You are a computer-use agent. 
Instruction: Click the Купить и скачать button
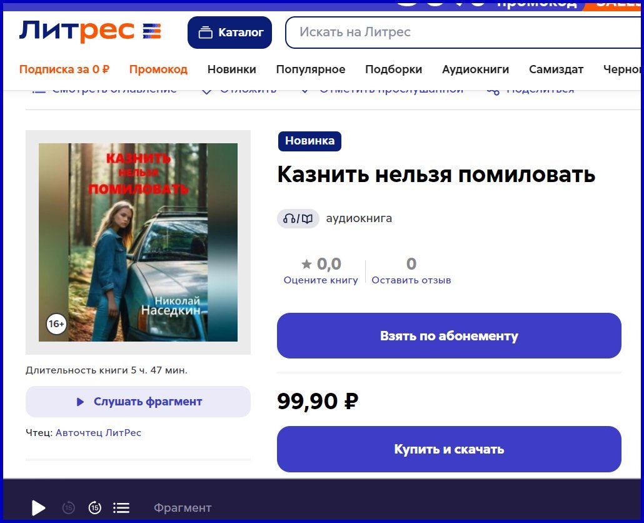(x=449, y=449)
